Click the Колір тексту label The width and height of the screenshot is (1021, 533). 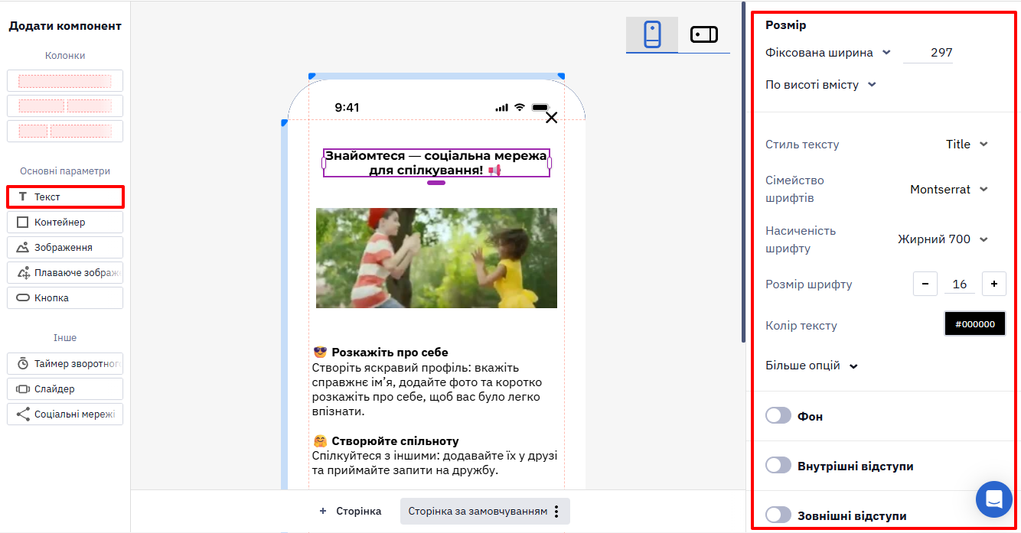[801, 325]
